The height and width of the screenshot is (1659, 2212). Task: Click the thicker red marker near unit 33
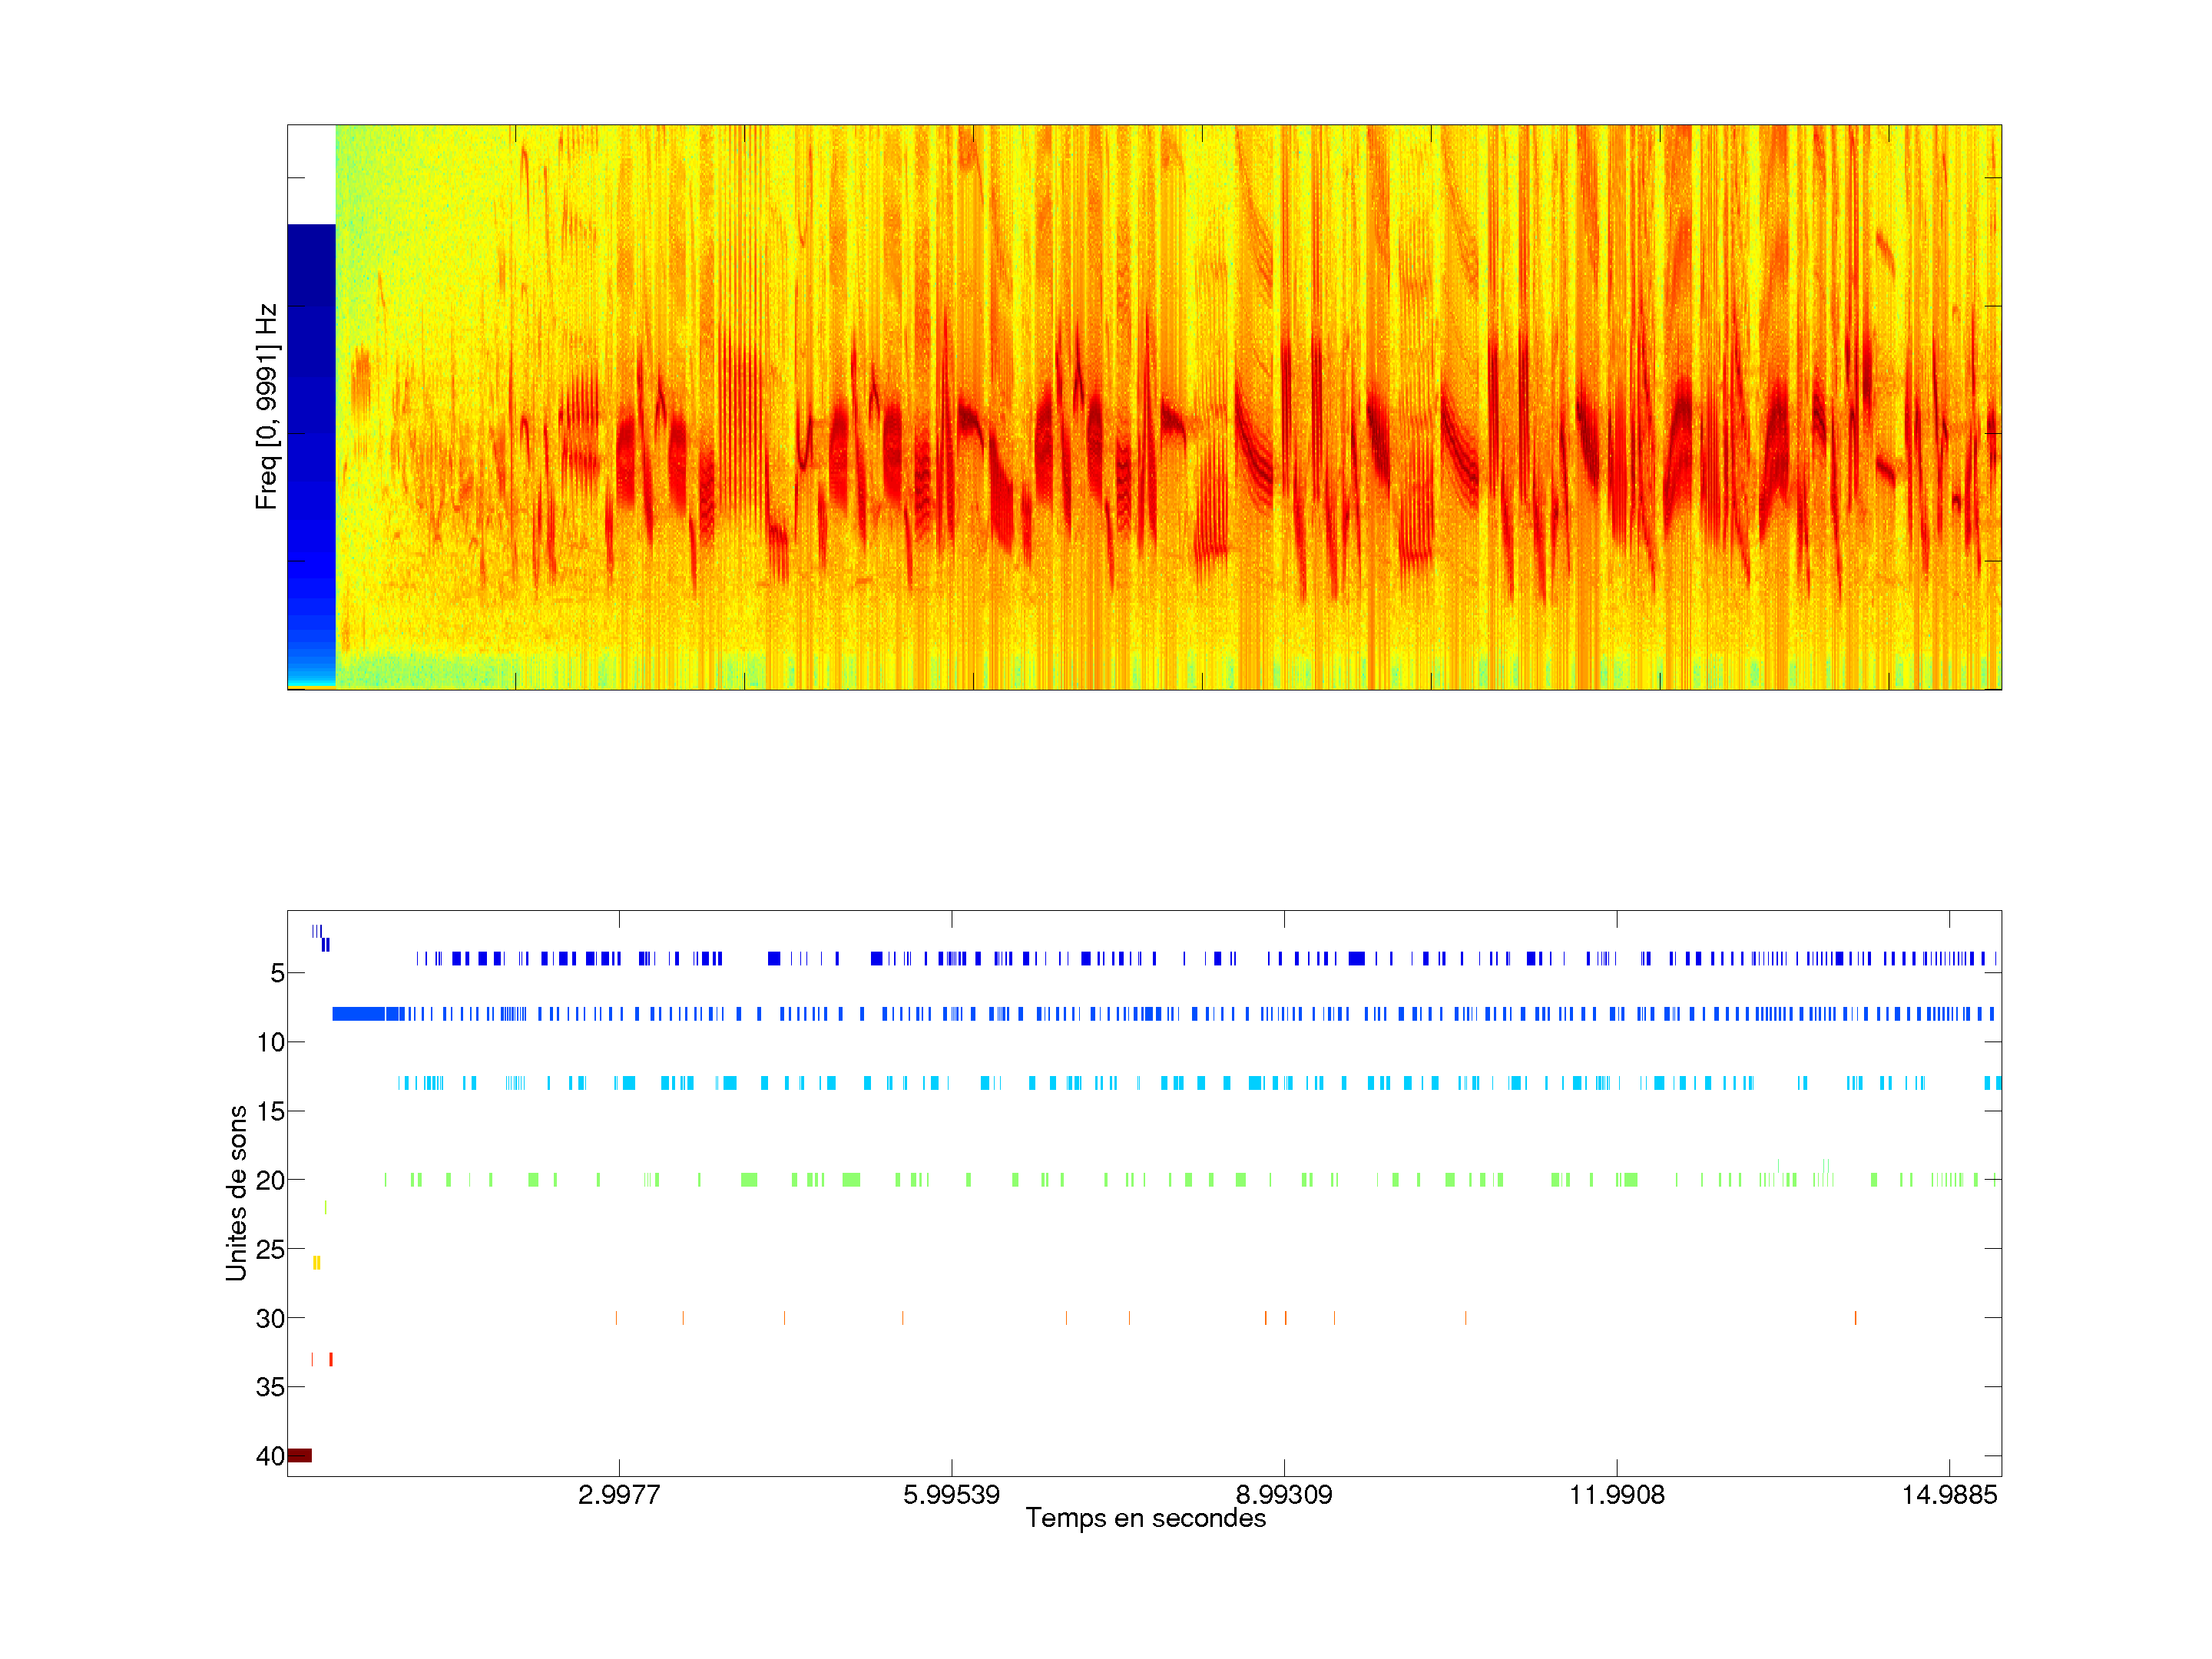coord(331,1359)
